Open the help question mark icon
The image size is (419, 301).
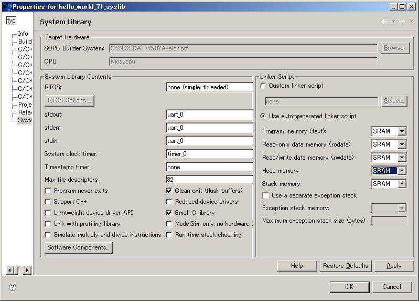[13, 287]
